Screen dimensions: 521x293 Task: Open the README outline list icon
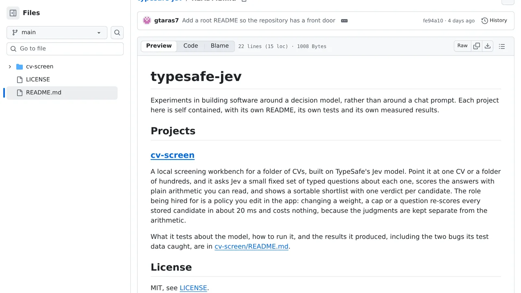[502, 46]
